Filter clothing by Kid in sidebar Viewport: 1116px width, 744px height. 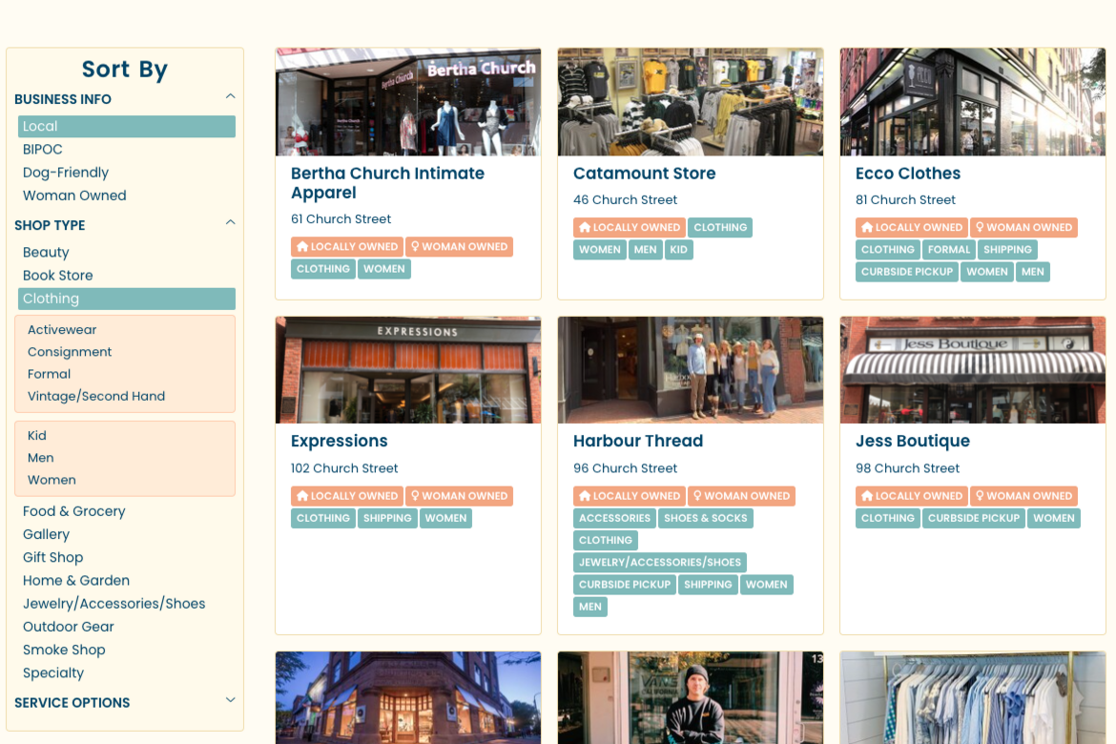point(37,436)
